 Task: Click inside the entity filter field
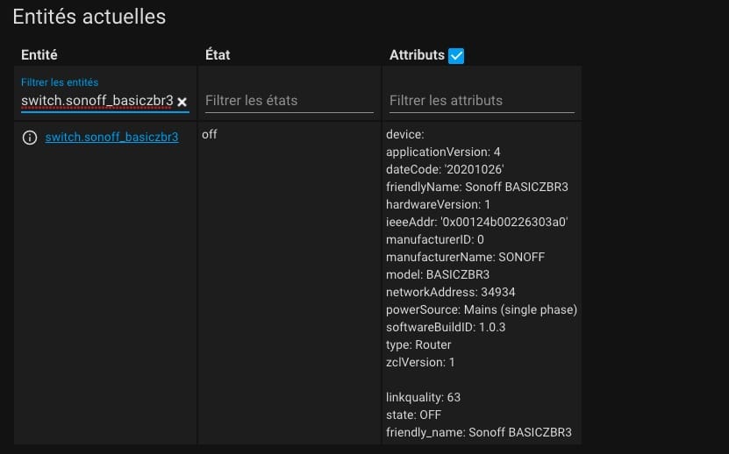pos(97,101)
